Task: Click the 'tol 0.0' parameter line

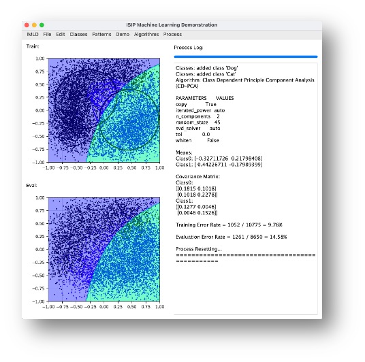Action: [193, 135]
